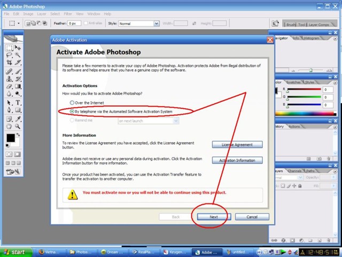Open the Filter menu
This screenshot has height=257, width=342.
point(68,14)
